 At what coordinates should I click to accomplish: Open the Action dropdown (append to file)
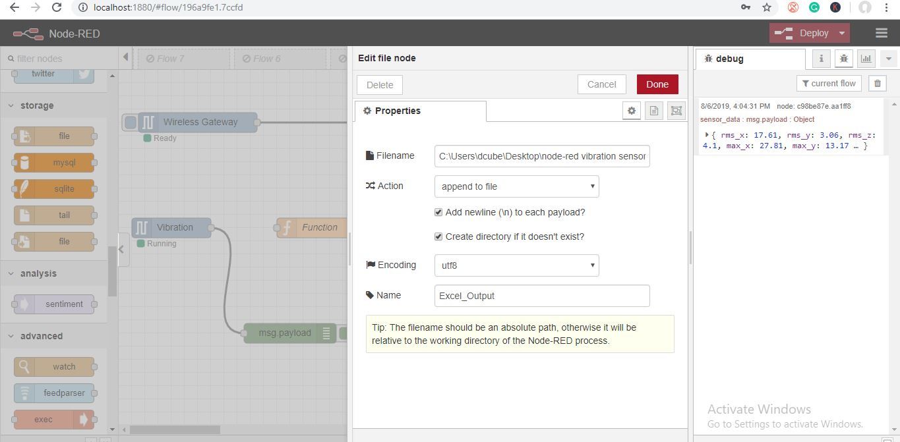517,186
